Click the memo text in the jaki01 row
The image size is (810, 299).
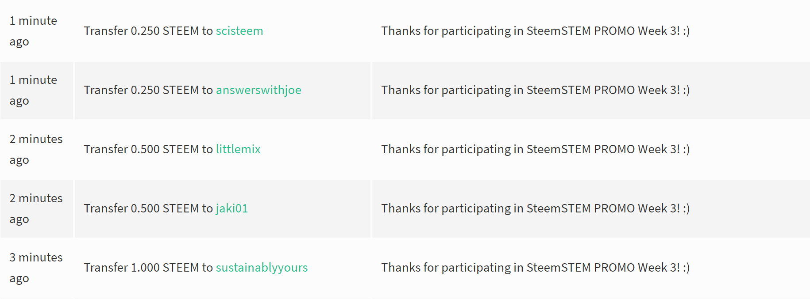(535, 208)
